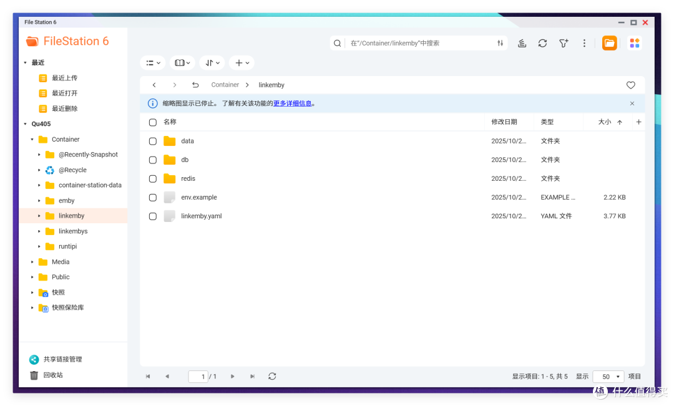The height and width of the screenshot is (406, 674).
Task: Open 最近上传 in sidebar
Action: coord(64,78)
